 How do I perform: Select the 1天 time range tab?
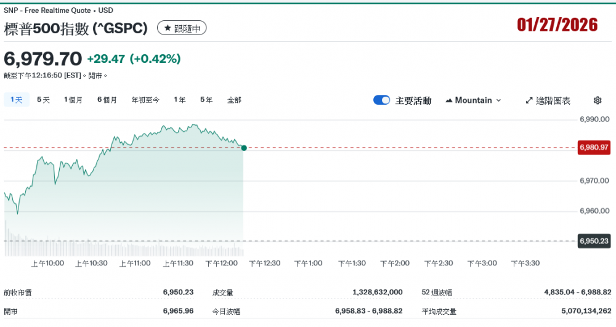click(x=17, y=100)
